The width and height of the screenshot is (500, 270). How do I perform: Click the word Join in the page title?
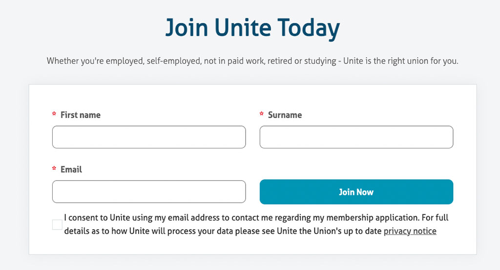coord(187,27)
